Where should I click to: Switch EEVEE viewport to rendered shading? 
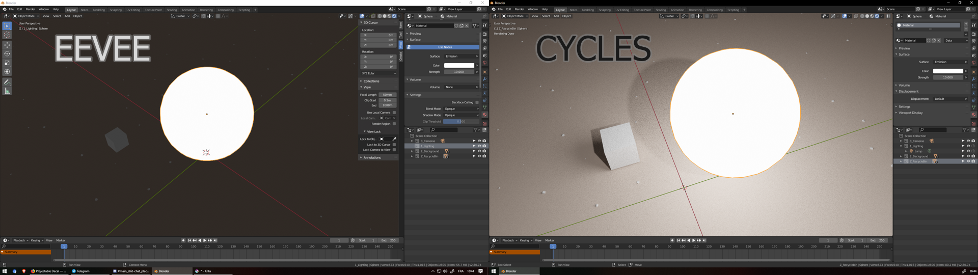coord(394,16)
